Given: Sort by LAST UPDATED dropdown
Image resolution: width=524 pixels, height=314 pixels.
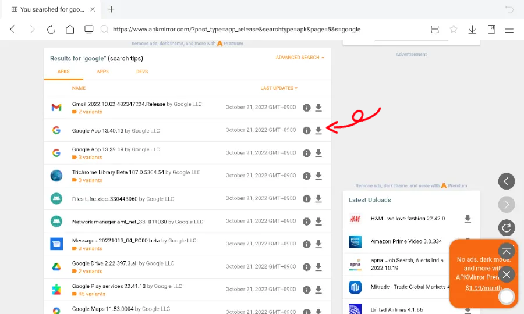Looking at the screenshot, I should coord(279,88).
